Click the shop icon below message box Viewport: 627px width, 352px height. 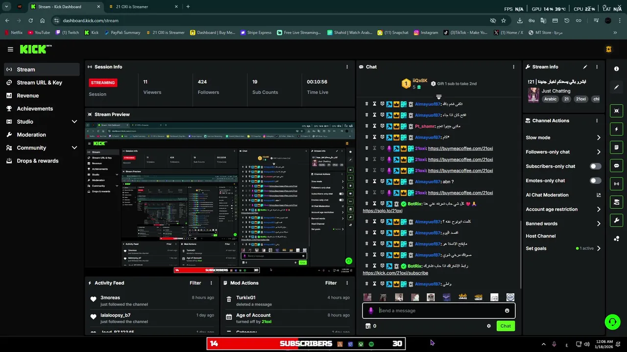368,326
